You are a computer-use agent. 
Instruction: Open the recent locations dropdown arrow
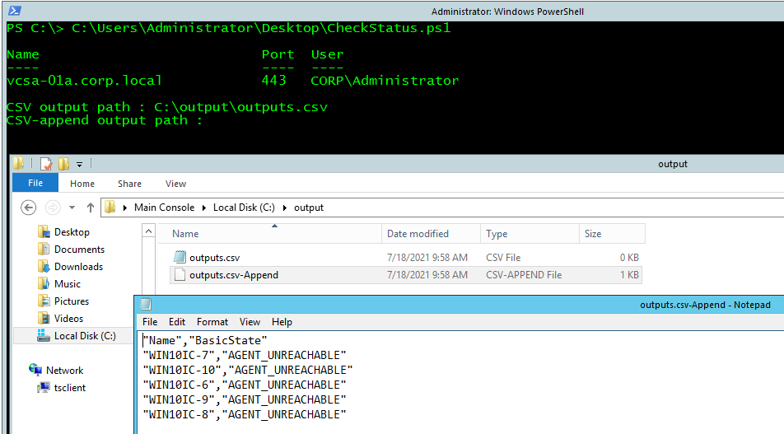[72, 207]
